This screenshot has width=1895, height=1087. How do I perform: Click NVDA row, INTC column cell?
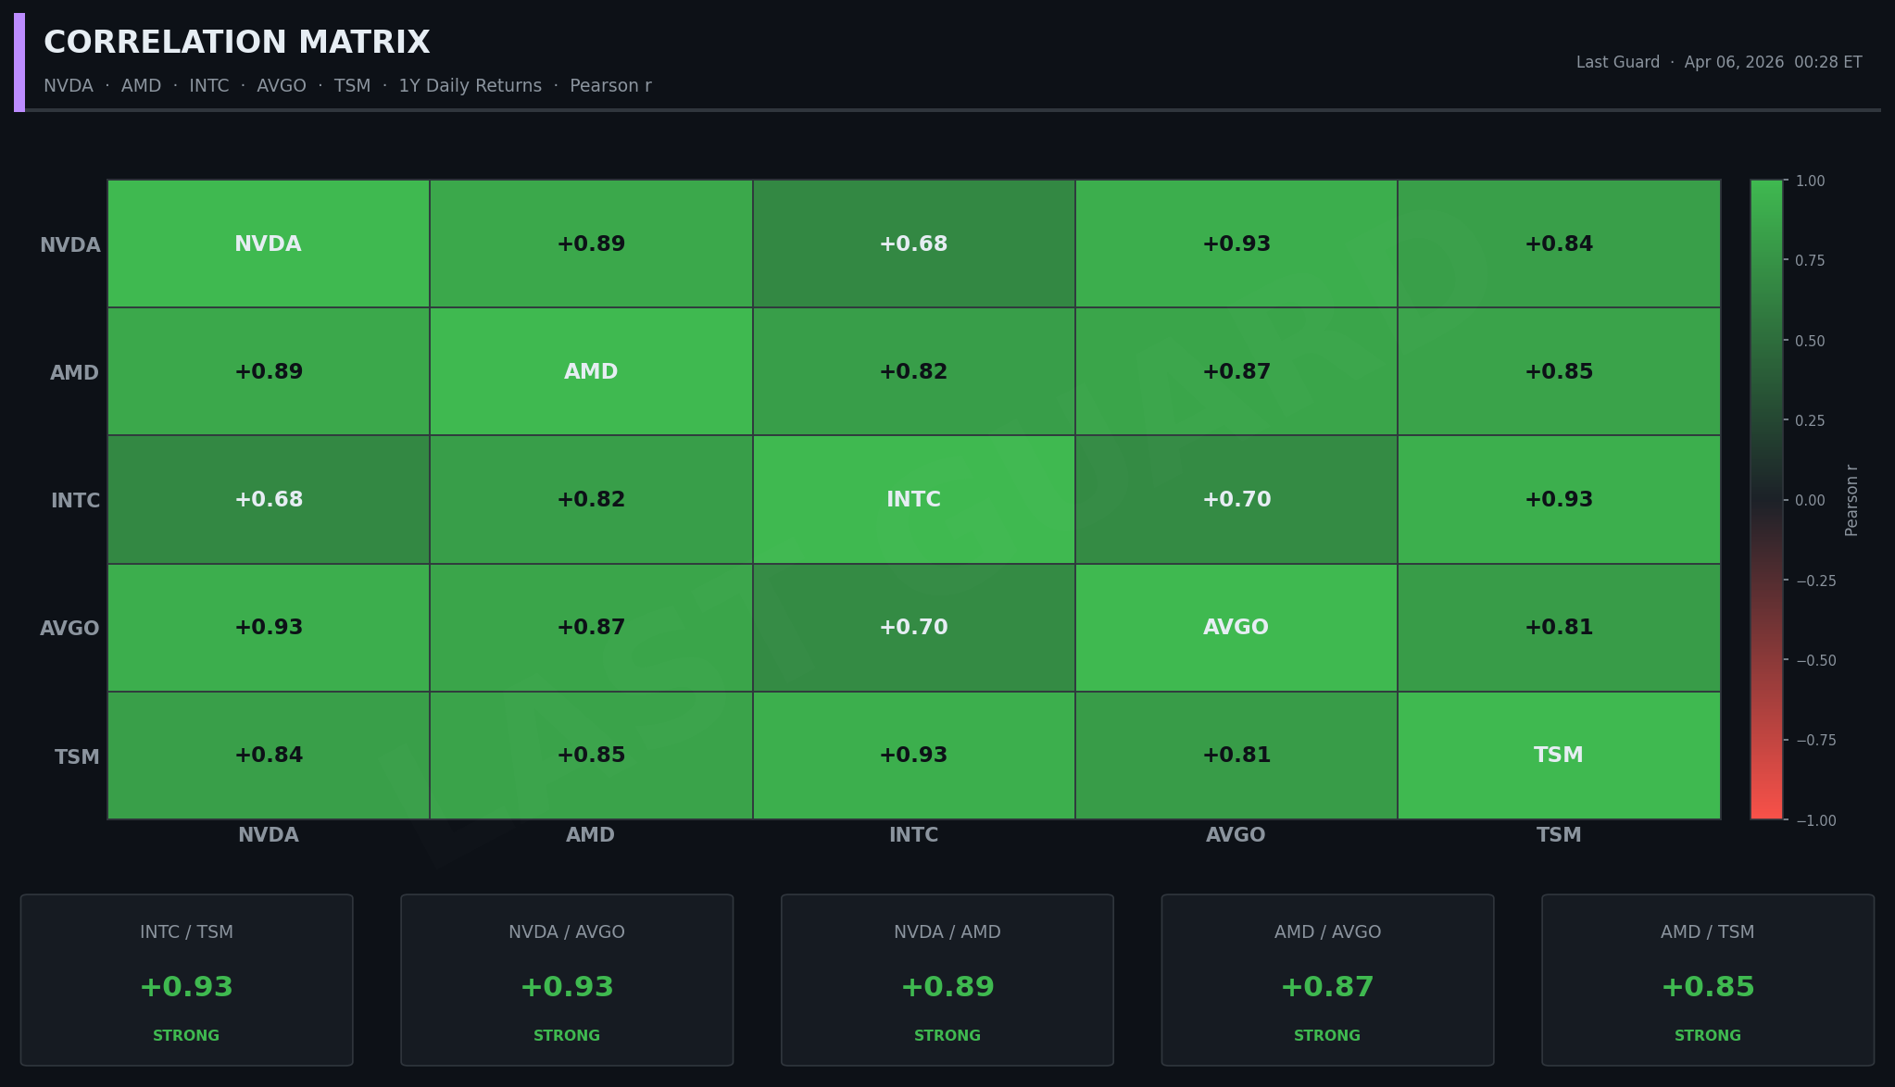(x=913, y=244)
